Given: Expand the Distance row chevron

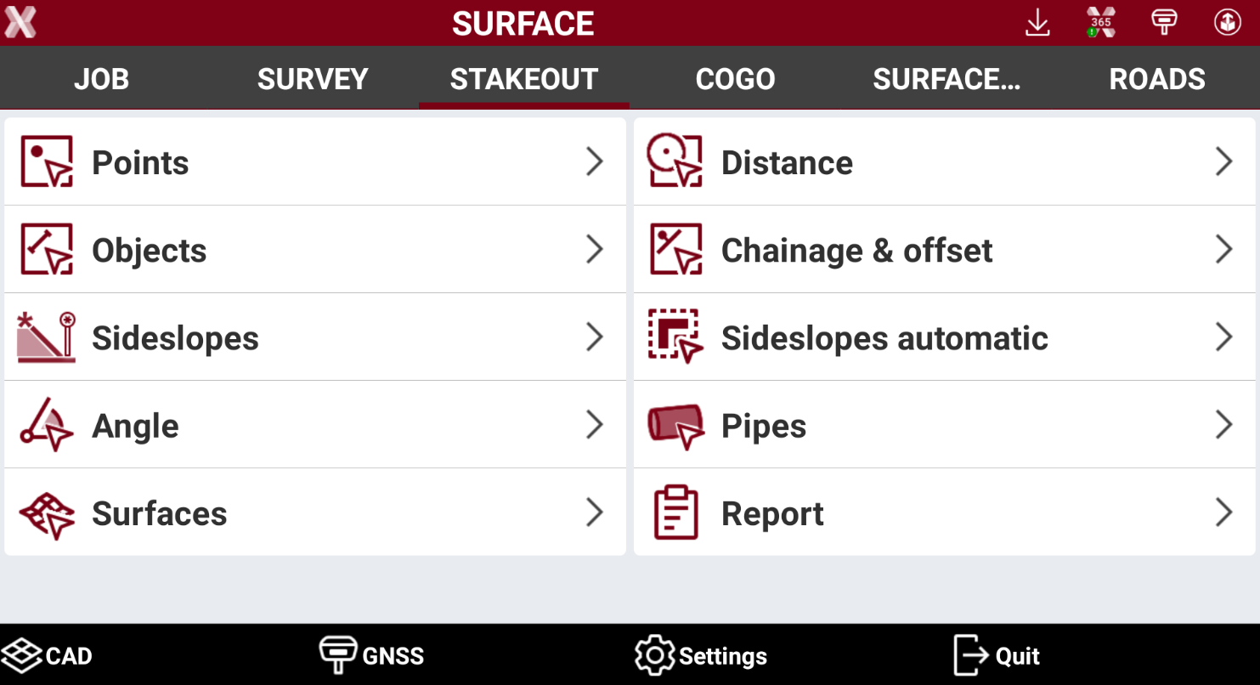Looking at the screenshot, I should [1223, 161].
